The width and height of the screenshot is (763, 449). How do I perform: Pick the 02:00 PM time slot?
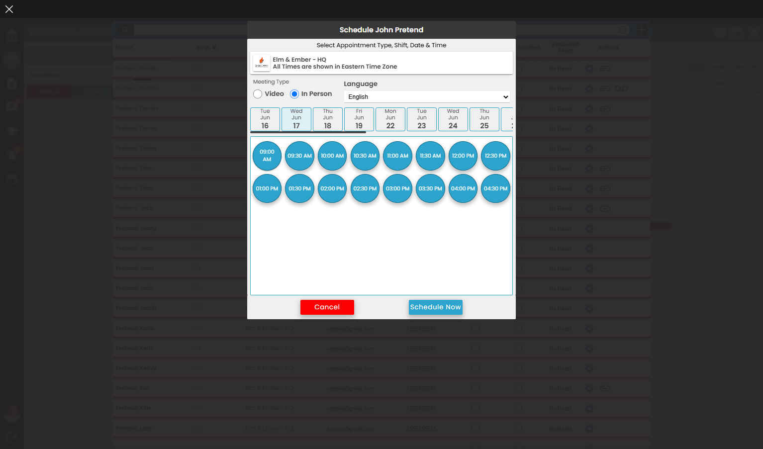[x=332, y=188]
